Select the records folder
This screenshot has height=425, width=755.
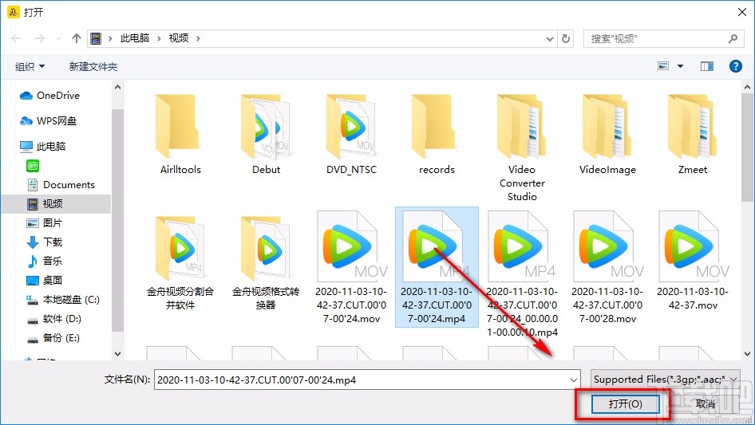437,135
